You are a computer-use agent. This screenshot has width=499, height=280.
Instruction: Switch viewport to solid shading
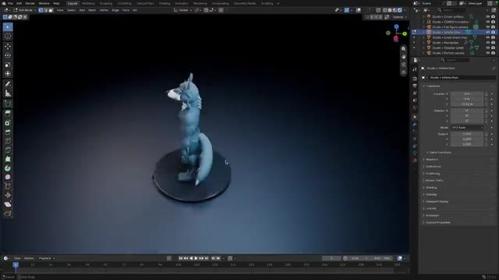tap(390, 10)
